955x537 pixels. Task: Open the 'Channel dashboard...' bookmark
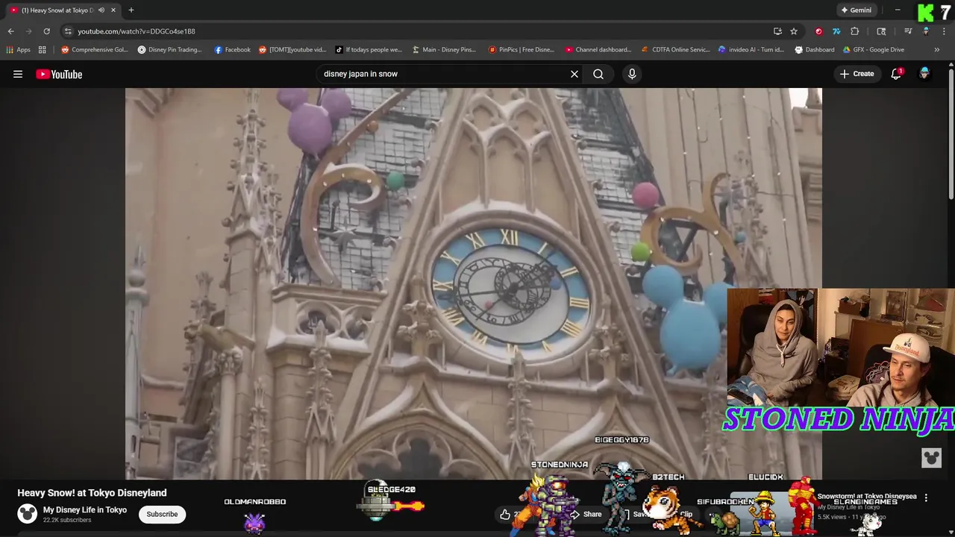point(598,50)
